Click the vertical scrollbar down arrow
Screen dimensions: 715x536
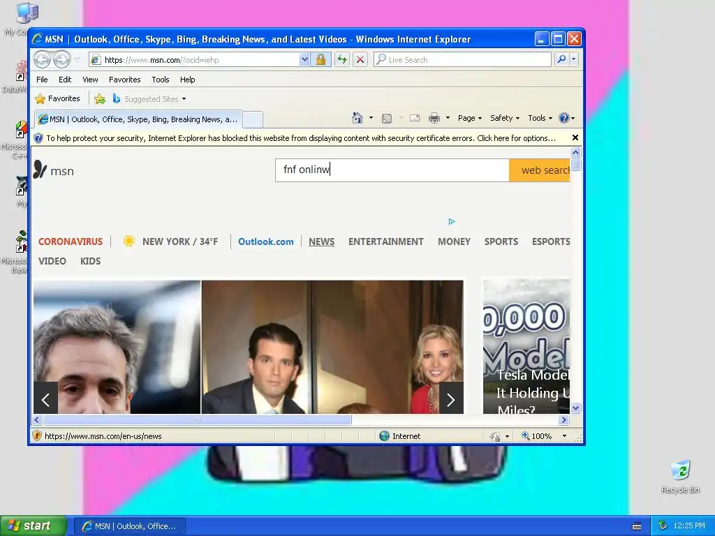tap(575, 408)
